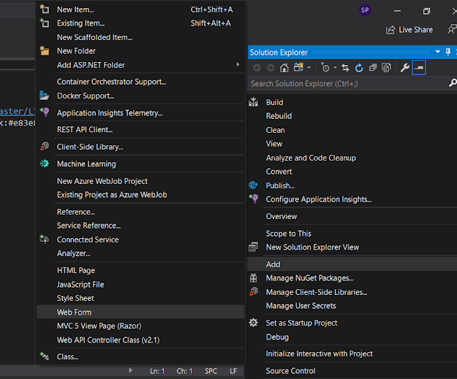Viewport: 457px width, 379px height.
Task: Click the New Folder icon
Action: pyautogui.click(x=45, y=50)
